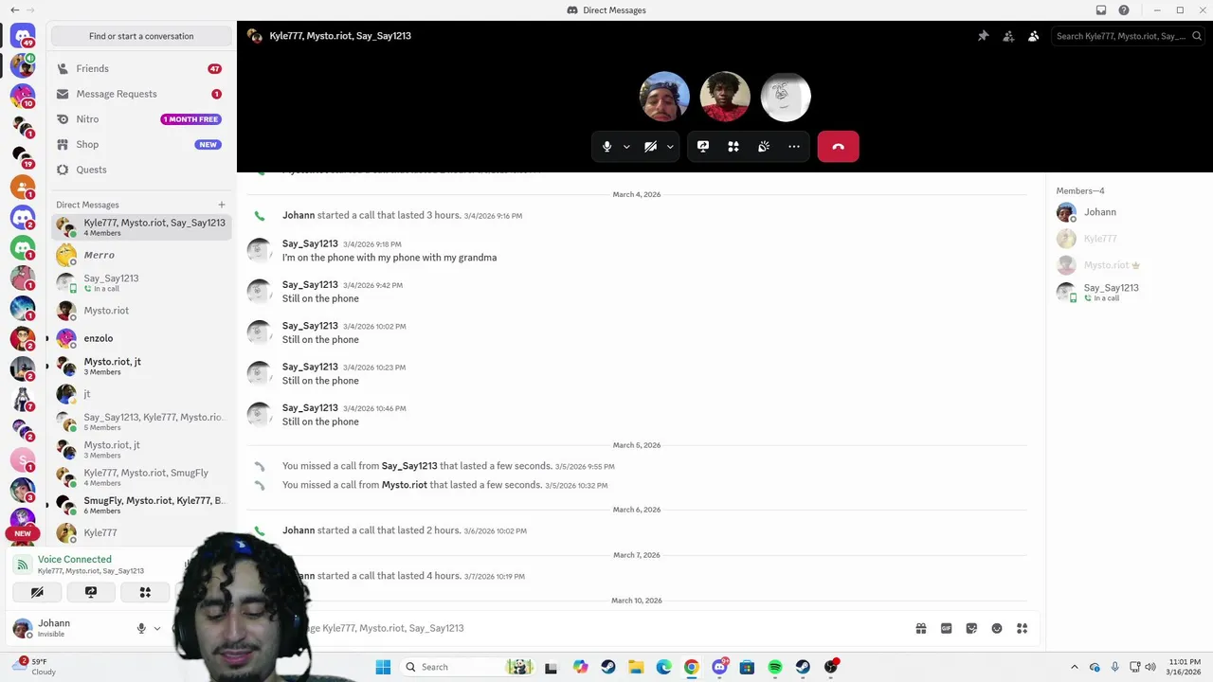Image resolution: width=1213 pixels, height=682 pixels.
Task: Click the message input for the group
Action: coord(606,628)
